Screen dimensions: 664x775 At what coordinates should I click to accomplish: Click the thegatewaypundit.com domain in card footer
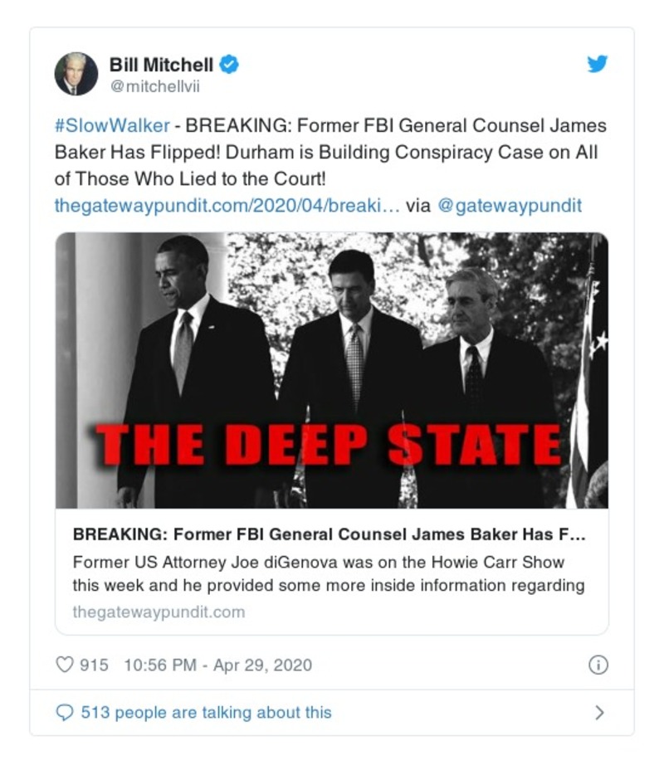159,612
